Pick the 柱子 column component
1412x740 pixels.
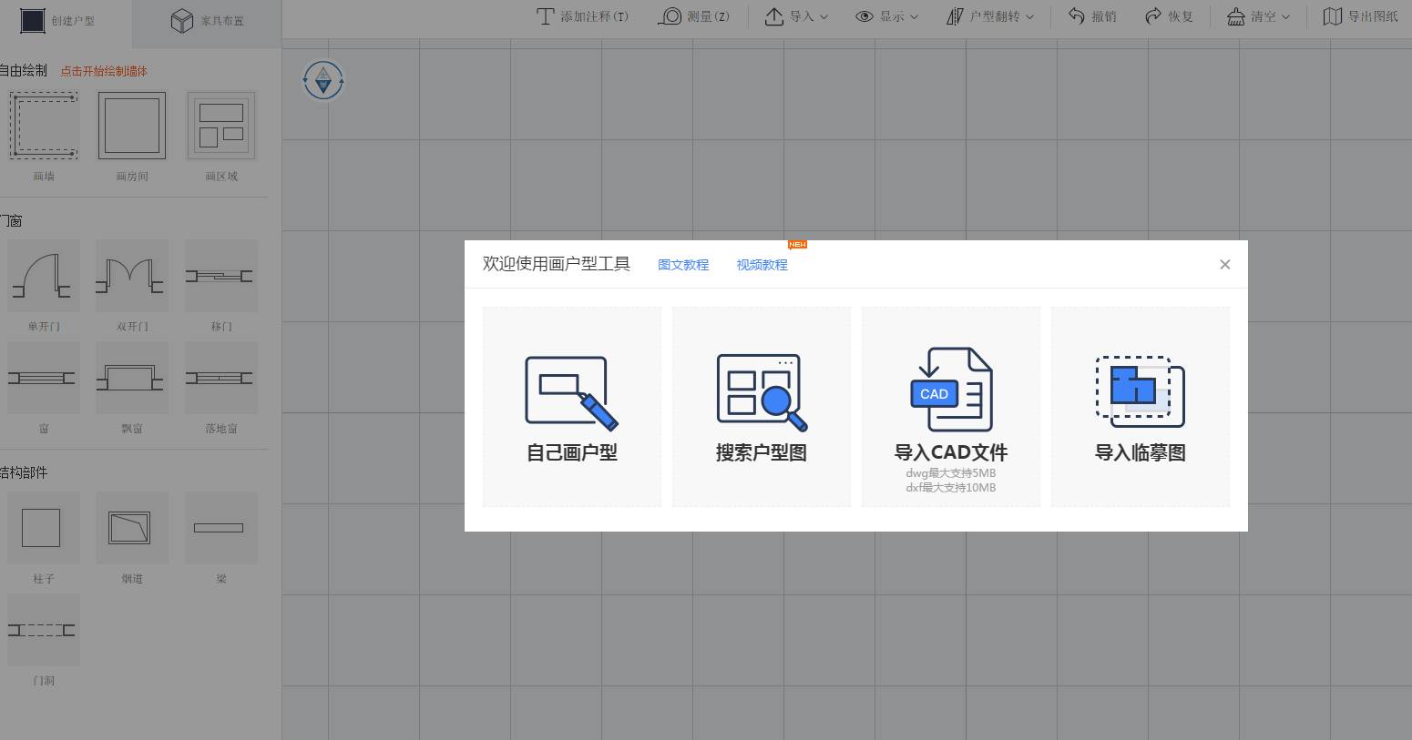44,528
